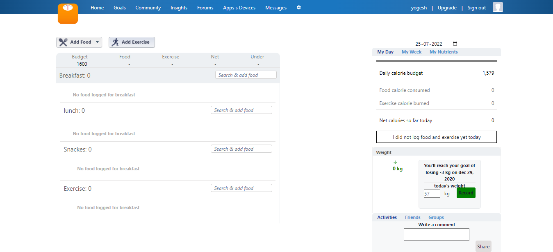Click the fork and spoon Add Food icon
The width and height of the screenshot is (553, 252).
(63, 42)
